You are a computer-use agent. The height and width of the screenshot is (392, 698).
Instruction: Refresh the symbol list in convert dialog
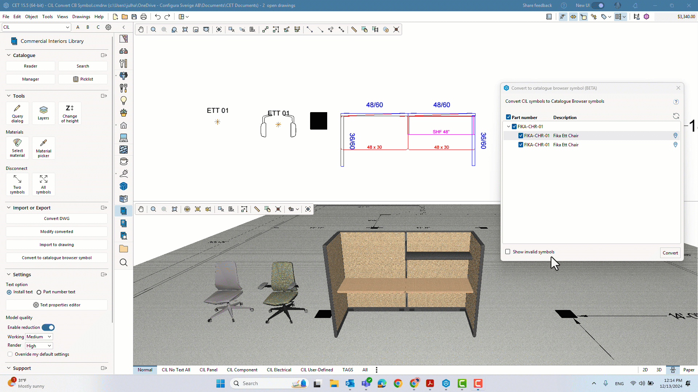pyautogui.click(x=676, y=116)
